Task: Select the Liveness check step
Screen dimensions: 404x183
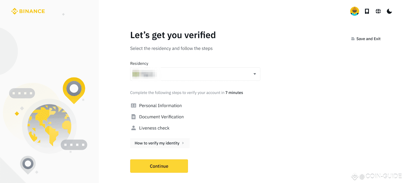Action: [154, 128]
